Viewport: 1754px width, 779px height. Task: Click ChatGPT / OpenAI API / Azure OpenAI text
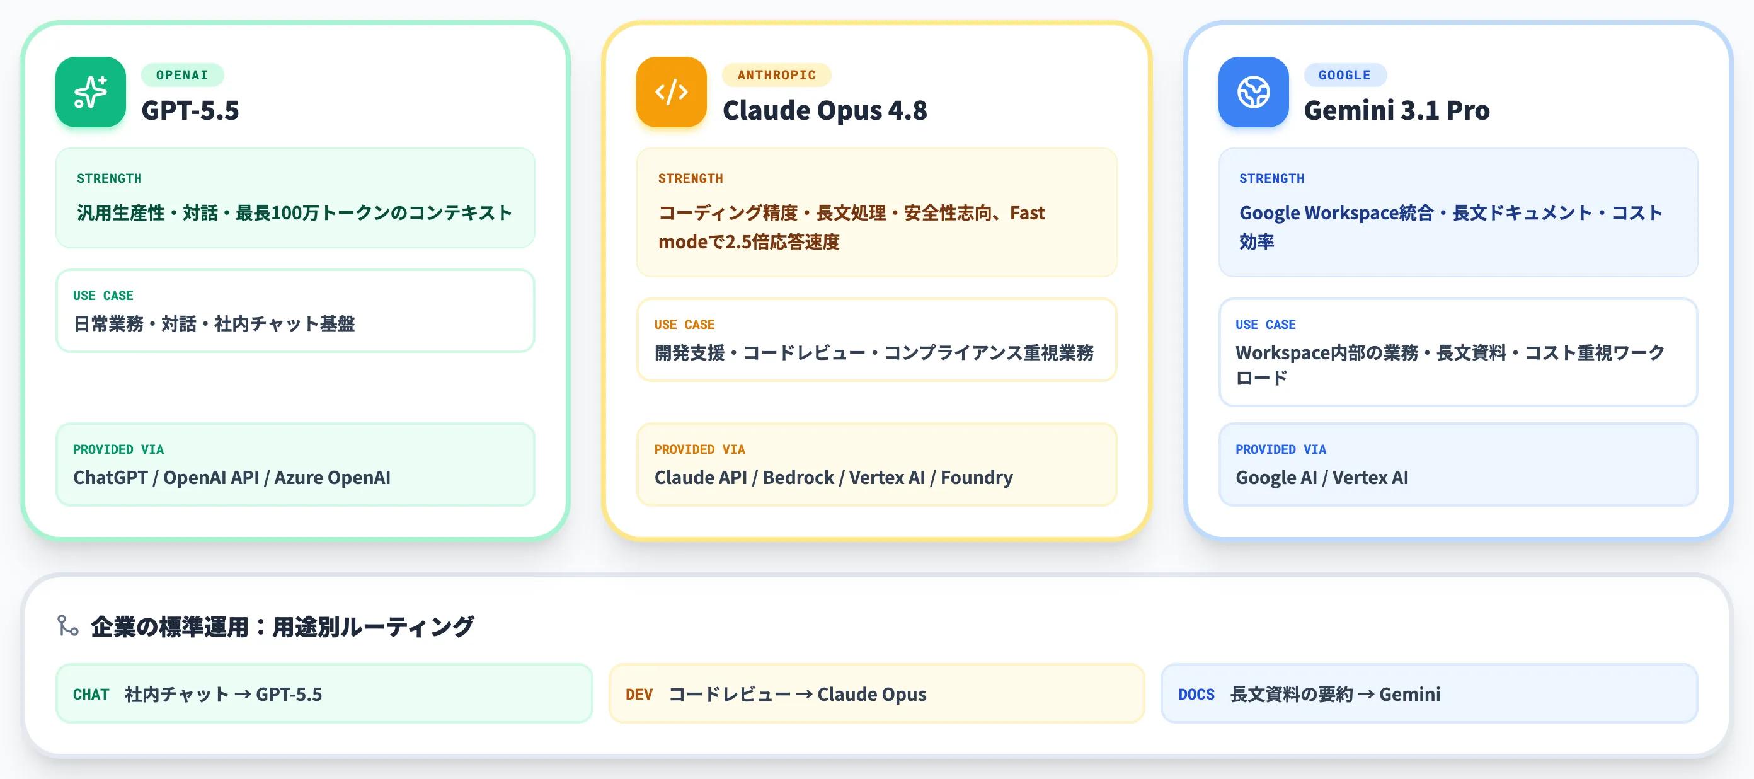pyautogui.click(x=232, y=477)
